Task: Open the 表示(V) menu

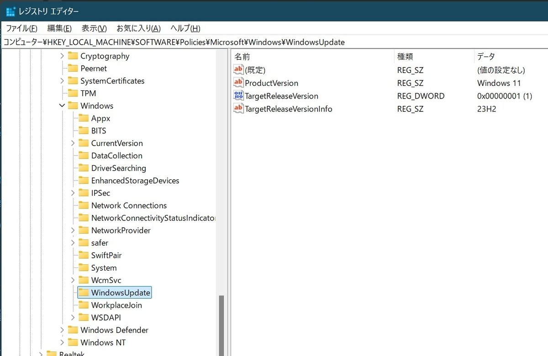Action: 94,28
